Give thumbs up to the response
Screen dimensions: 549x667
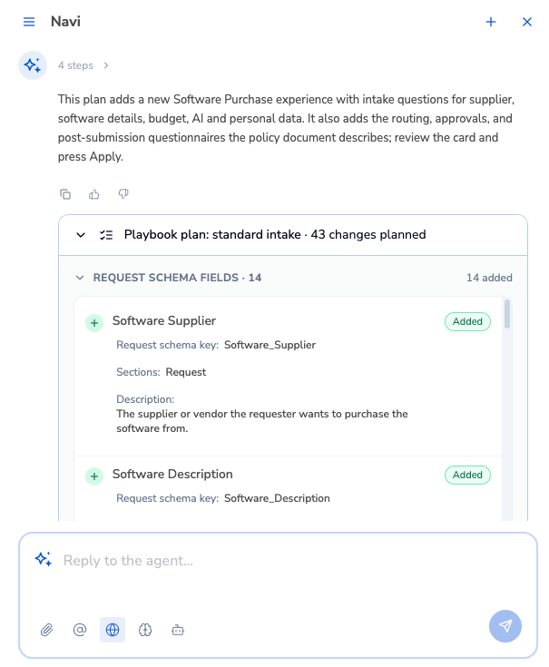pos(94,194)
